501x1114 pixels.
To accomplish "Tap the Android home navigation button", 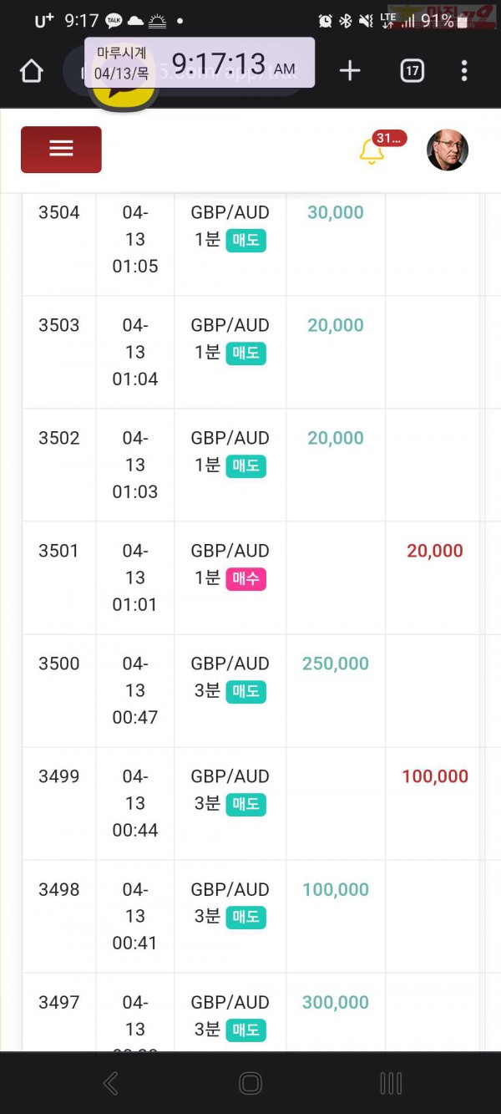I will click(x=250, y=1084).
